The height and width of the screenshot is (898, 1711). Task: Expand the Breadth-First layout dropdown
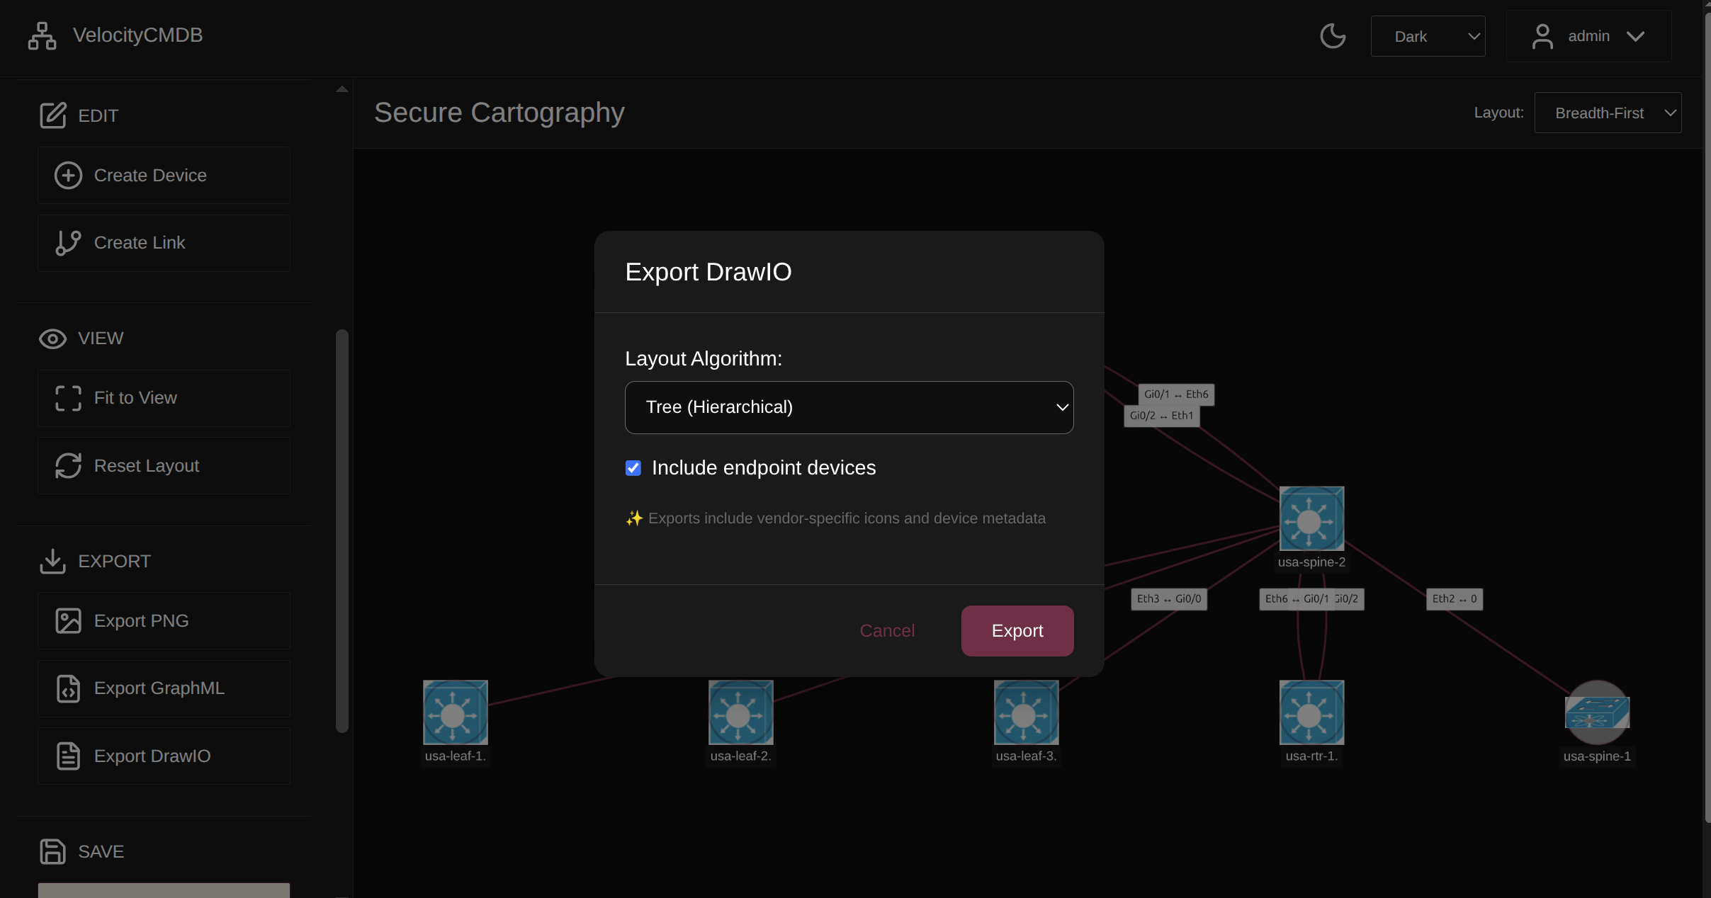click(x=1607, y=113)
